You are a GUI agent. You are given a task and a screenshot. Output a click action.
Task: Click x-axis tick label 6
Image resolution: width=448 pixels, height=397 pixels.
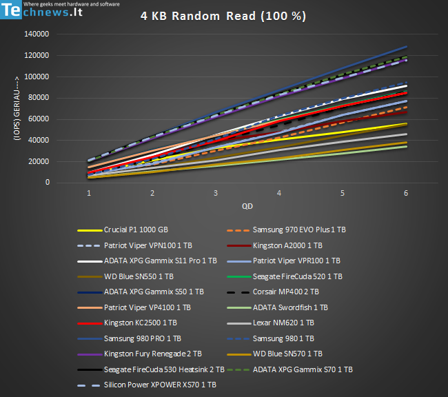[x=406, y=193]
